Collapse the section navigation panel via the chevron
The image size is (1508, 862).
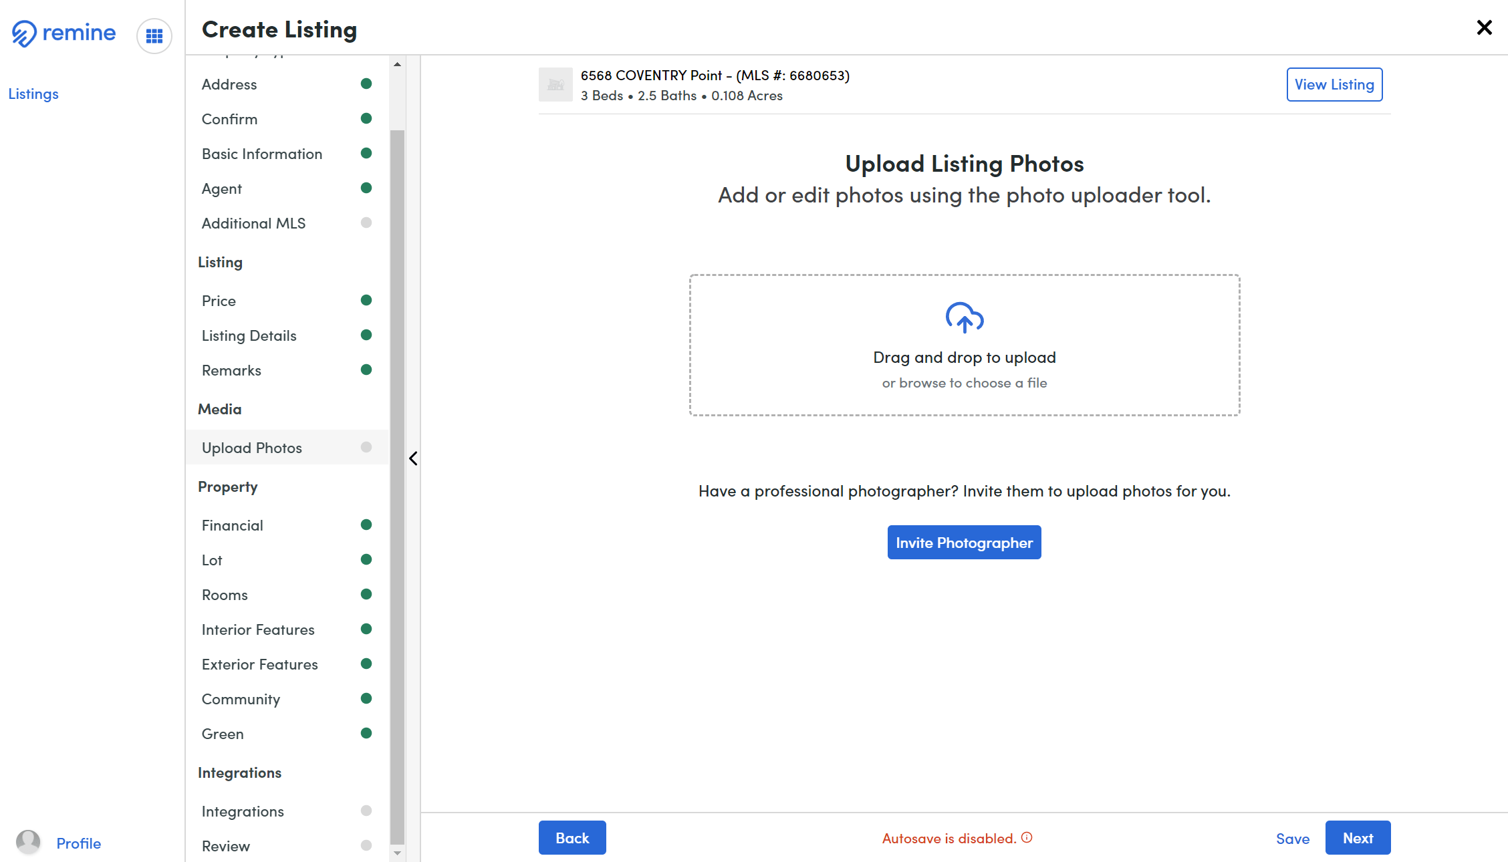click(413, 458)
